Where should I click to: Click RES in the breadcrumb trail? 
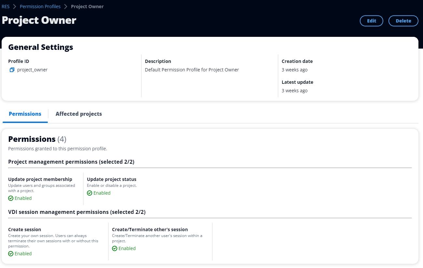coord(6,6)
